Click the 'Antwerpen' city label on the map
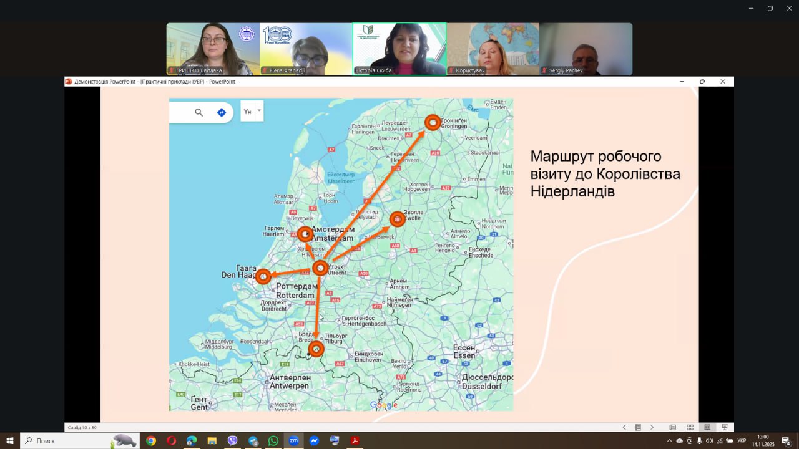The height and width of the screenshot is (449, 799). pos(289,386)
